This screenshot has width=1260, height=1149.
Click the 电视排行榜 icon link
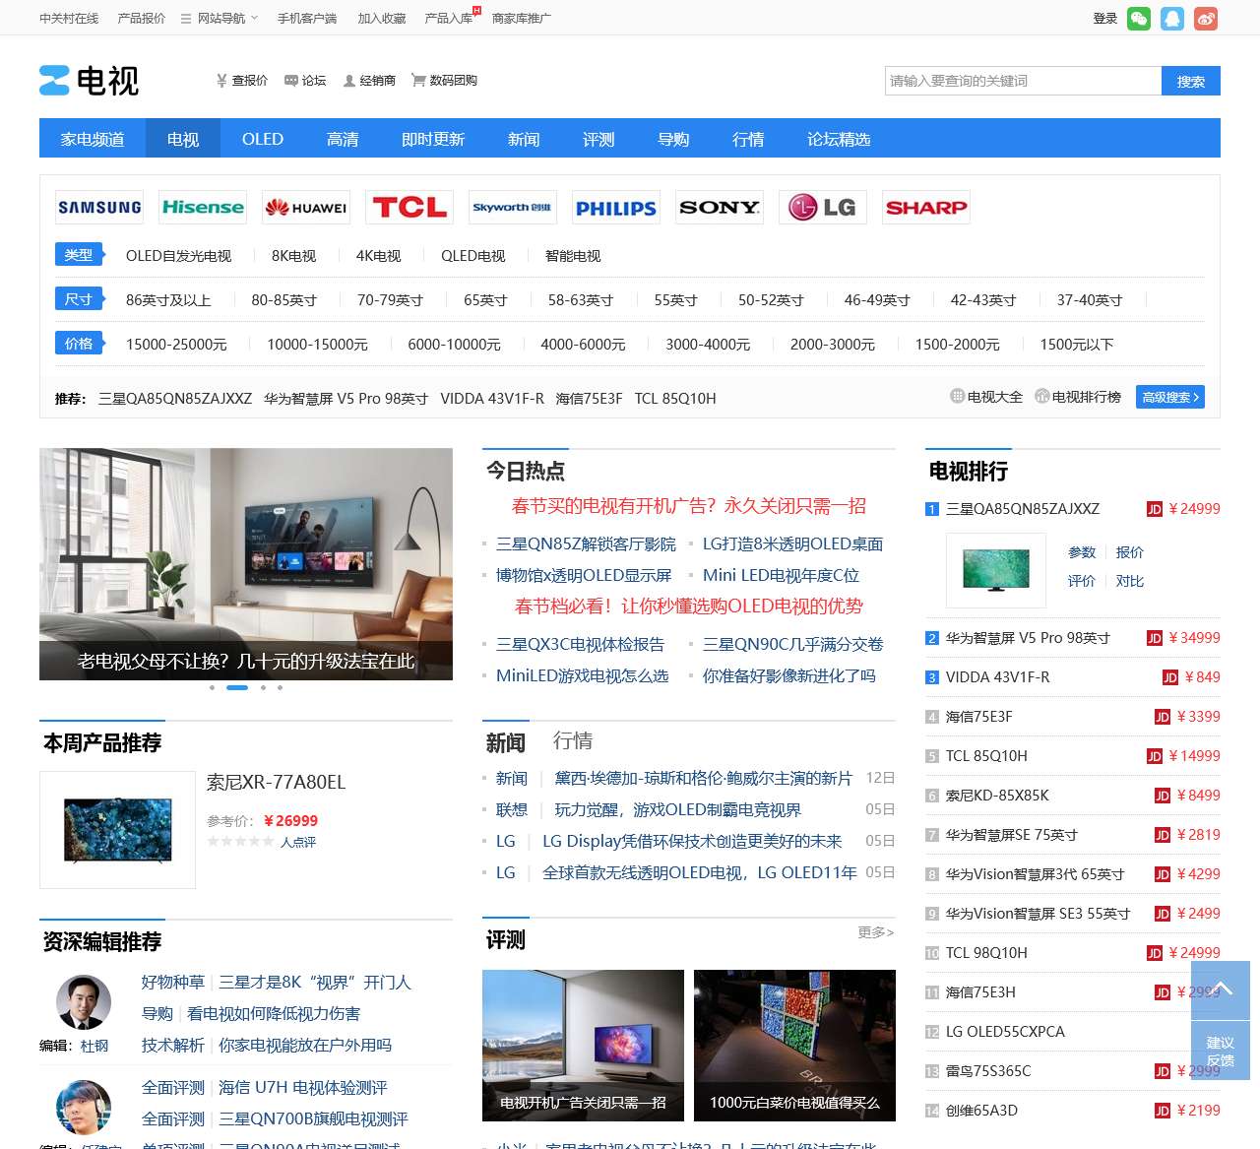(1078, 397)
